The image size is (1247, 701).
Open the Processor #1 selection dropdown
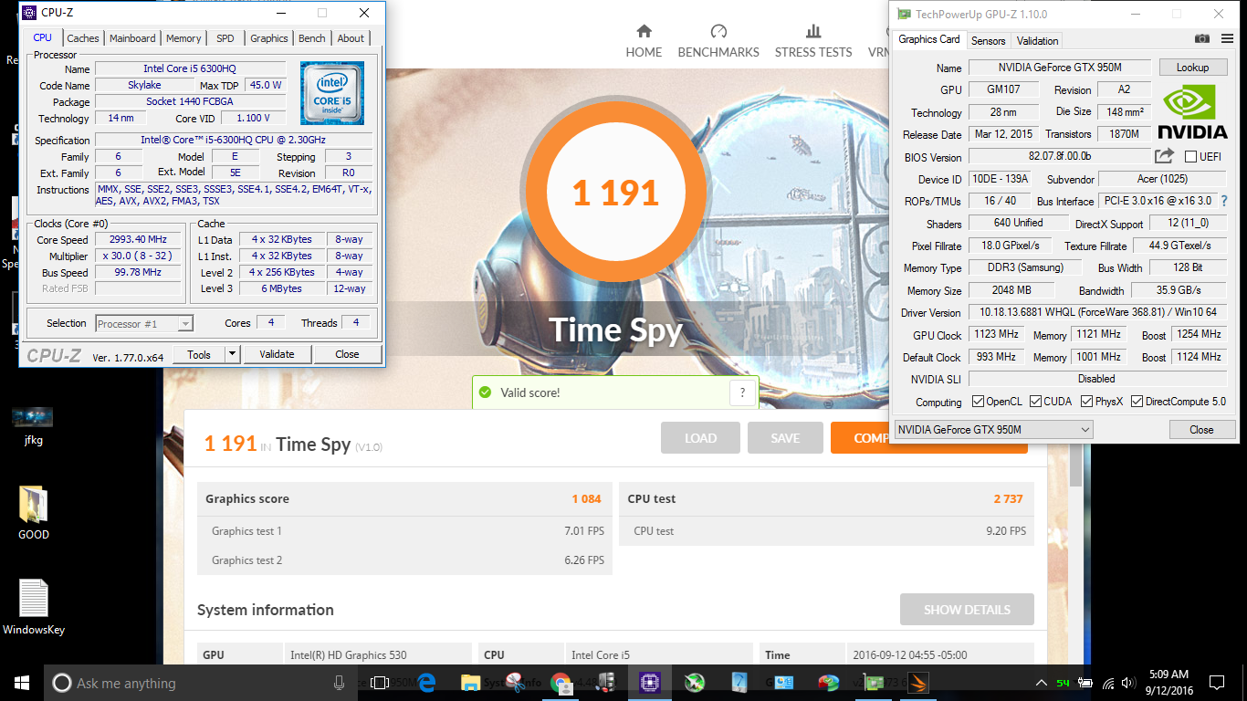pos(143,323)
